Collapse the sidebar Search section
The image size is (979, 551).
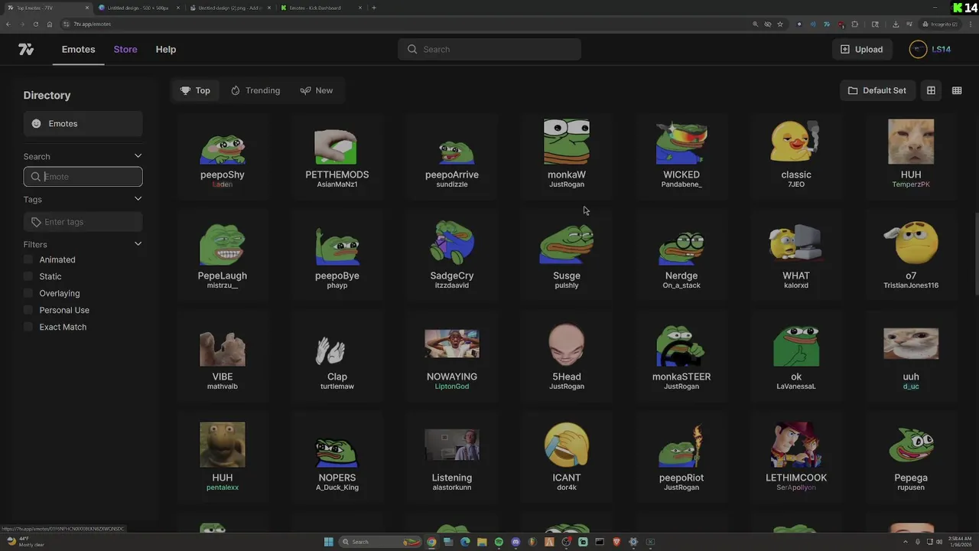(138, 156)
